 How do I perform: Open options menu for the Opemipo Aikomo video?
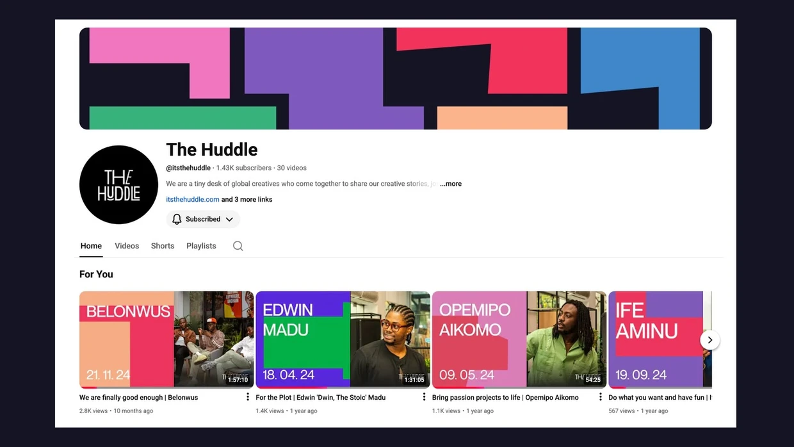coord(601,397)
